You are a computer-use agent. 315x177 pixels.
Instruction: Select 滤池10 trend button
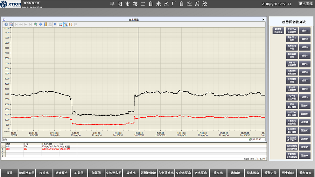(x=304, y=106)
